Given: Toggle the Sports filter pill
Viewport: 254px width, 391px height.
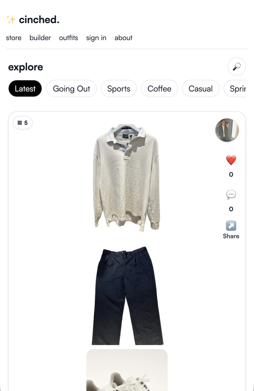Looking at the screenshot, I should [119, 89].
